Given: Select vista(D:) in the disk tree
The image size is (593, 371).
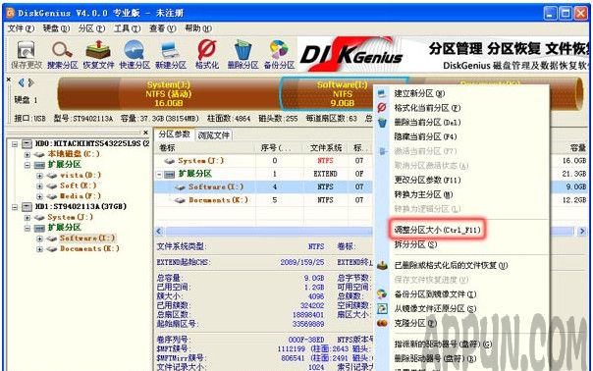Looking at the screenshot, I should 81,176.
